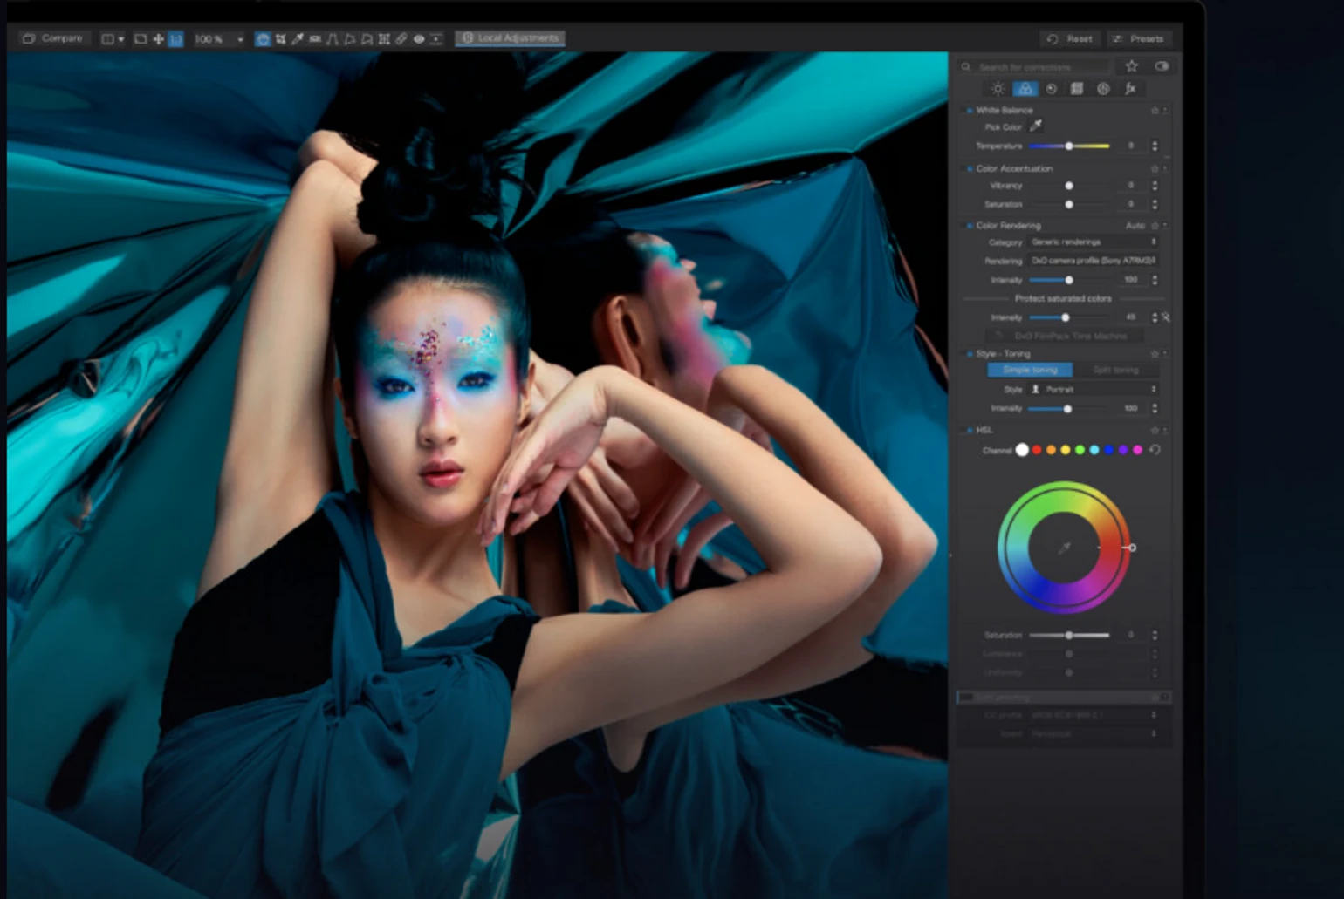Toggle the White Balance correction on or off
The width and height of the screenshot is (1344, 899).
[970, 111]
